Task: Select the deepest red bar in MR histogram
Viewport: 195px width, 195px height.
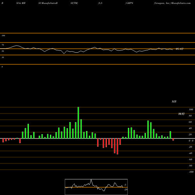Action: [117, 146]
